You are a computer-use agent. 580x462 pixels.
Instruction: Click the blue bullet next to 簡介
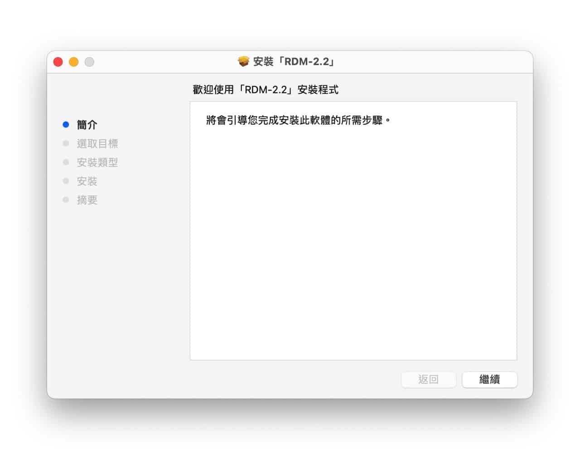click(66, 125)
